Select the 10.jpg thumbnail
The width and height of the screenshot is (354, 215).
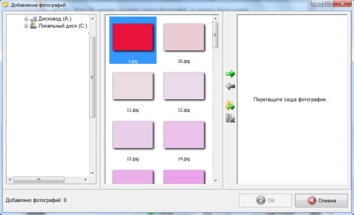click(184, 37)
